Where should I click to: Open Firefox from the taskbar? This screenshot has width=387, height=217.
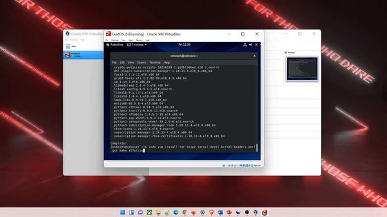click(193, 212)
